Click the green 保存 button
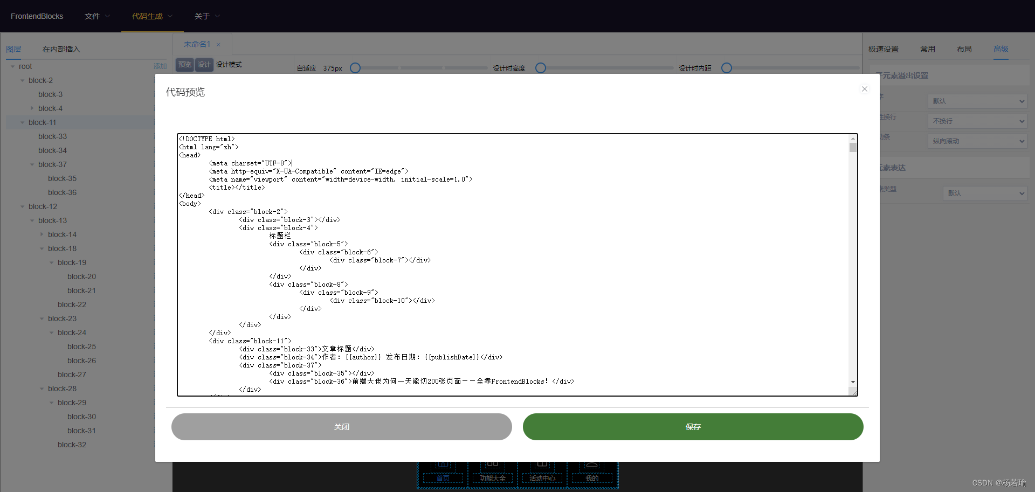The image size is (1035, 492). click(693, 427)
